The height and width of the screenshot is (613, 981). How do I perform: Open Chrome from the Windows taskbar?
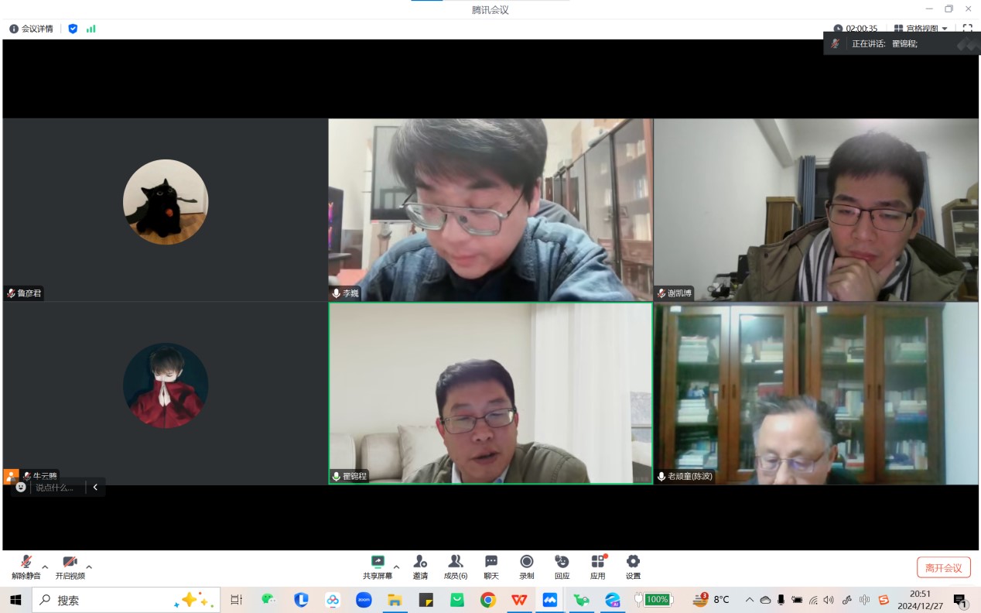[487, 600]
